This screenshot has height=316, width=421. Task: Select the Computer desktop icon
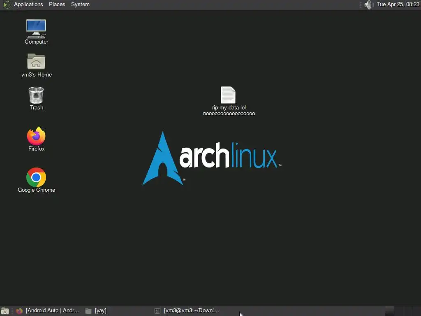tap(36, 29)
